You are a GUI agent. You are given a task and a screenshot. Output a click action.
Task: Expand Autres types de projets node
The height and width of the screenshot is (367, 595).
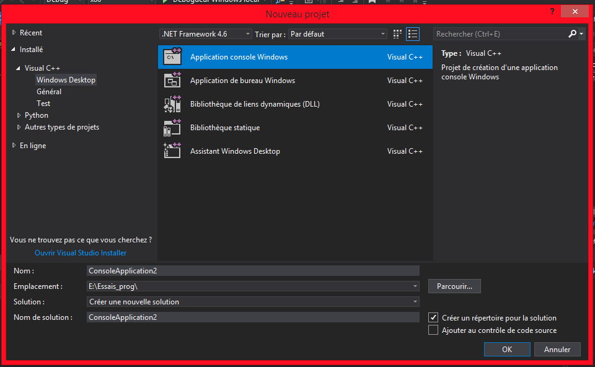click(19, 127)
